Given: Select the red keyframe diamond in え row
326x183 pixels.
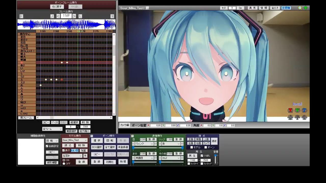Looking at the screenshot, I should tap(62, 80).
